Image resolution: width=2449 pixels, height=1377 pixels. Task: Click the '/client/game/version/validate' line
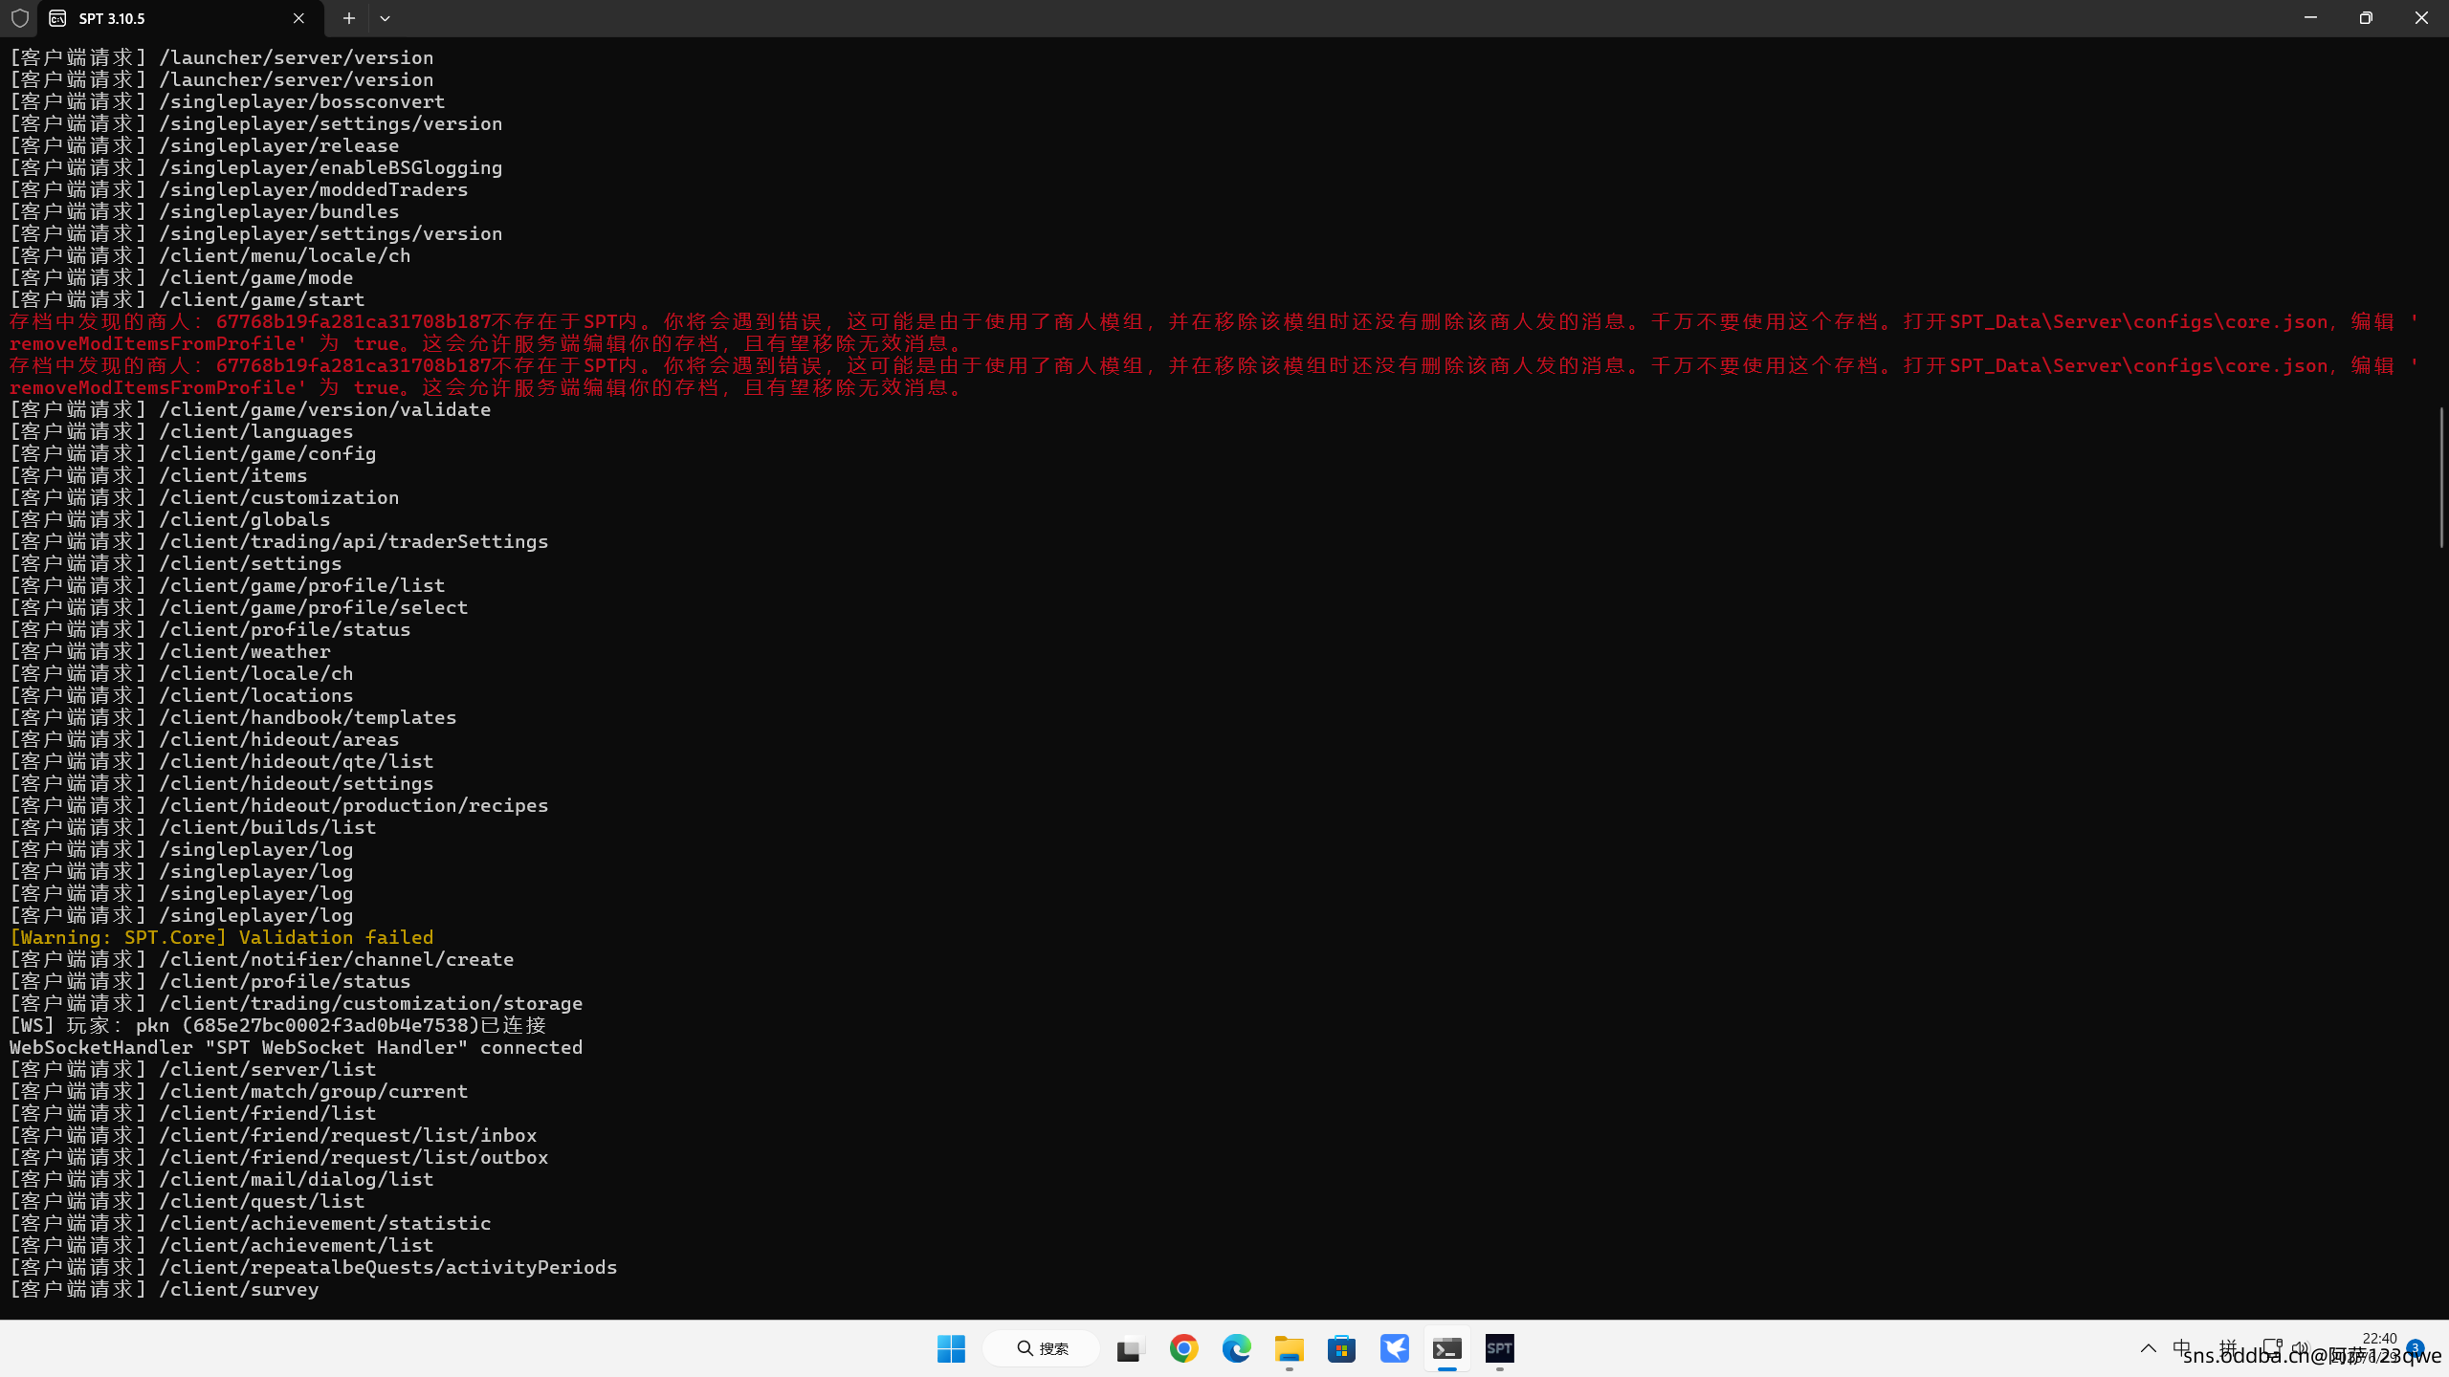[x=251, y=409]
